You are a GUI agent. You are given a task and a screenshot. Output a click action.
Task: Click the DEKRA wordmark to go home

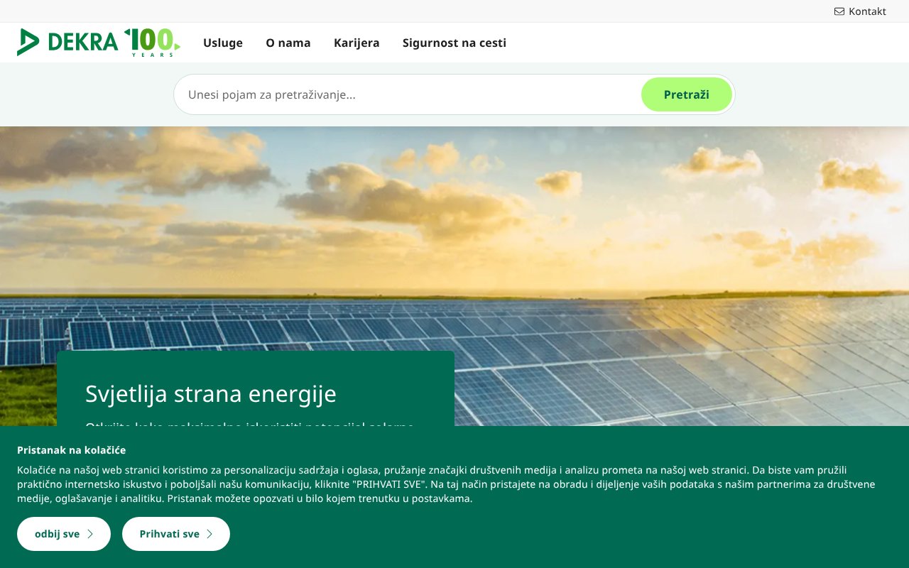[83, 42]
